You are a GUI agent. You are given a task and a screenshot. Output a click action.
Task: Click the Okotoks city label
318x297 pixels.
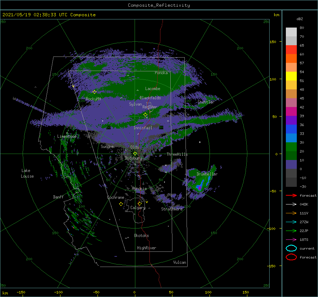[x=141, y=236]
